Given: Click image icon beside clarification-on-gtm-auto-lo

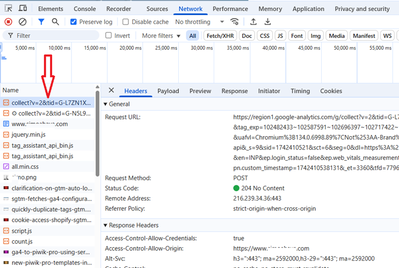Looking at the screenshot, I should pos(6,188).
